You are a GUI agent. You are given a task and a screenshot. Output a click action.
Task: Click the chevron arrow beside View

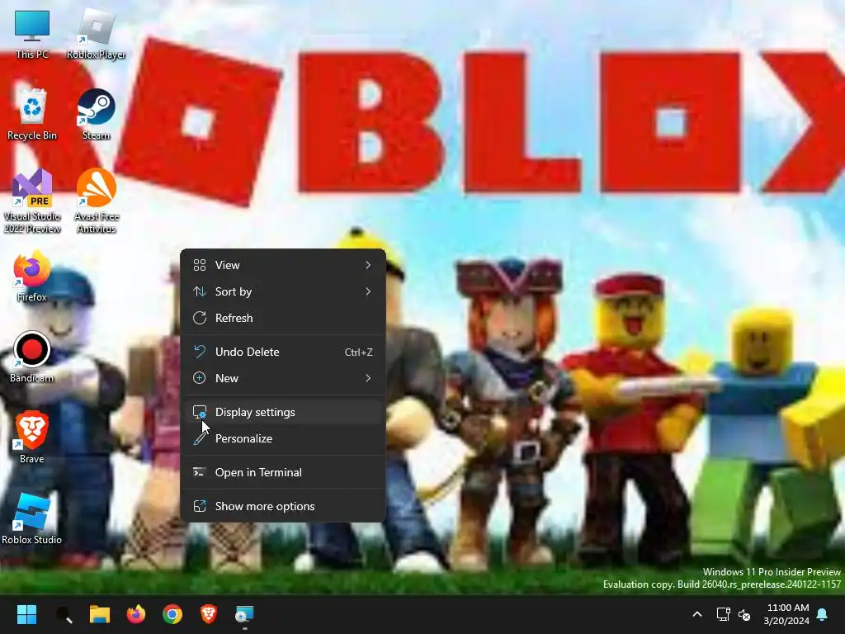pos(368,265)
